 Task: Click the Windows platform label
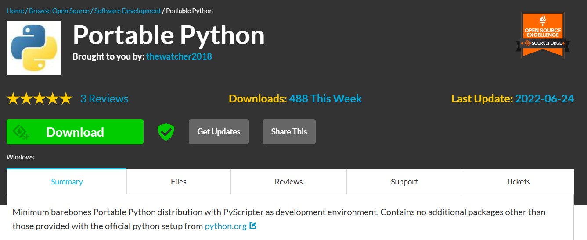(20, 157)
